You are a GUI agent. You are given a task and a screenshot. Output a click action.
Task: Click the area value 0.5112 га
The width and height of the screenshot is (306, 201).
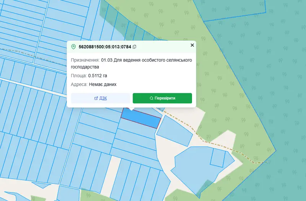98,75
